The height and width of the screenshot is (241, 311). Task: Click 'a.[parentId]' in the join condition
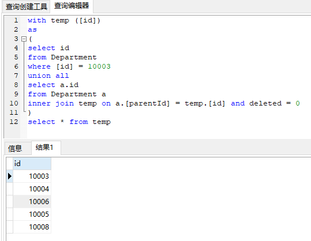click(x=143, y=103)
